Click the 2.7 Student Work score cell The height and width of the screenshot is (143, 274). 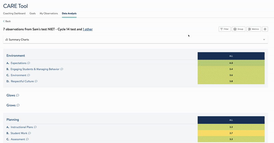coord(231,133)
